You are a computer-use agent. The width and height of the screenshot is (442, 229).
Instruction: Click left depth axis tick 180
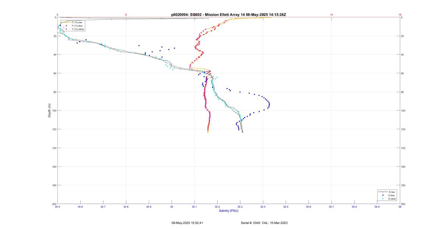[x=54, y=185]
